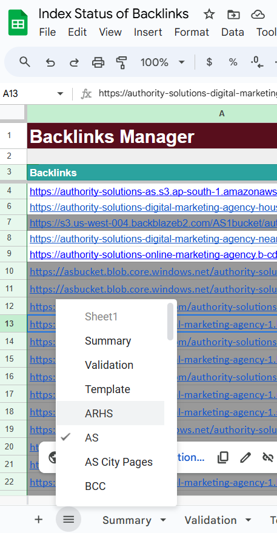Click the search menus magnifier icon
This screenshot has width=277, height=533.
25,62
